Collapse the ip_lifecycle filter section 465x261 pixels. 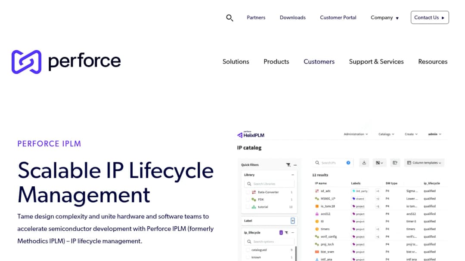tap(292, 233)
